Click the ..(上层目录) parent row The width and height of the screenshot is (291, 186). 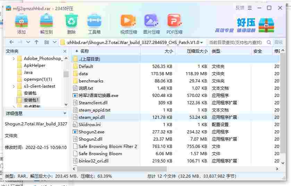(176, 59)
